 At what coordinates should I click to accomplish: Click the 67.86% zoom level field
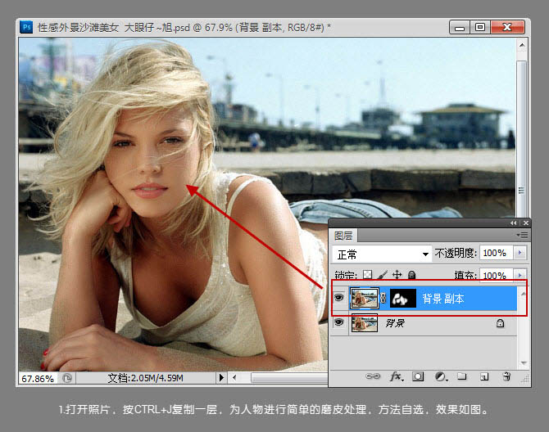coord(36,379)
